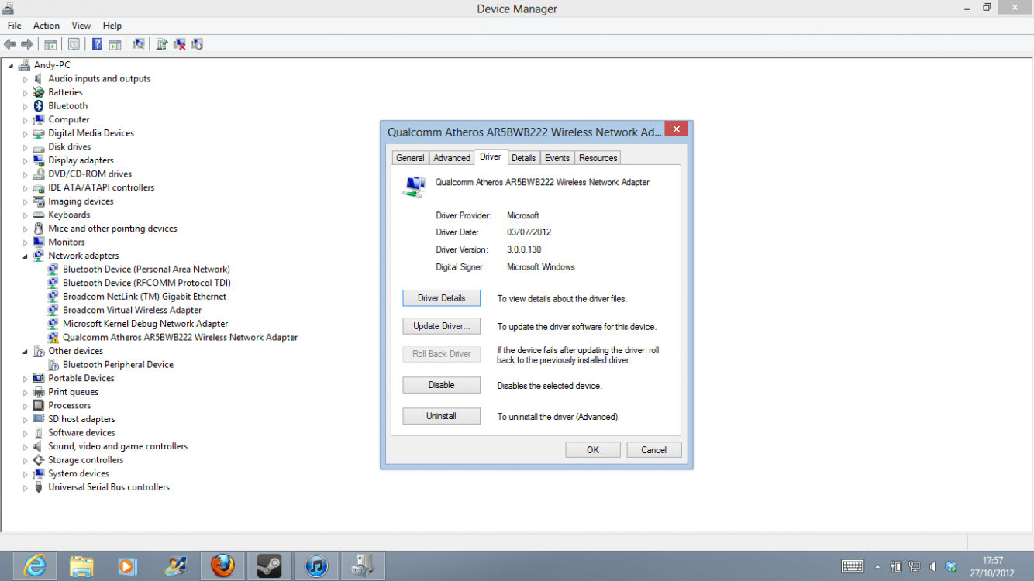The height and width of the screenshot is (581, 1034).
Task: Select the Bluetooth category icon in tree
Action: tap(38, 106)
